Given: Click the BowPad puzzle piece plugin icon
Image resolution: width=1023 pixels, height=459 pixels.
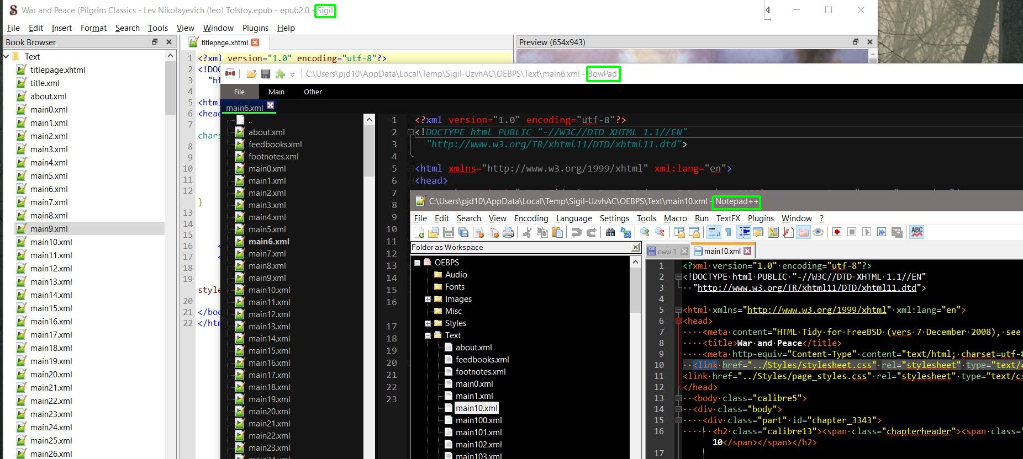Looking at the screenshot, I should [x=280, y=74].
